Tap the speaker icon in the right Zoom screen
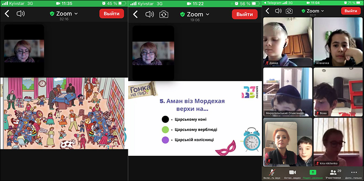364x181 pixels. click(x=278, y=11)
